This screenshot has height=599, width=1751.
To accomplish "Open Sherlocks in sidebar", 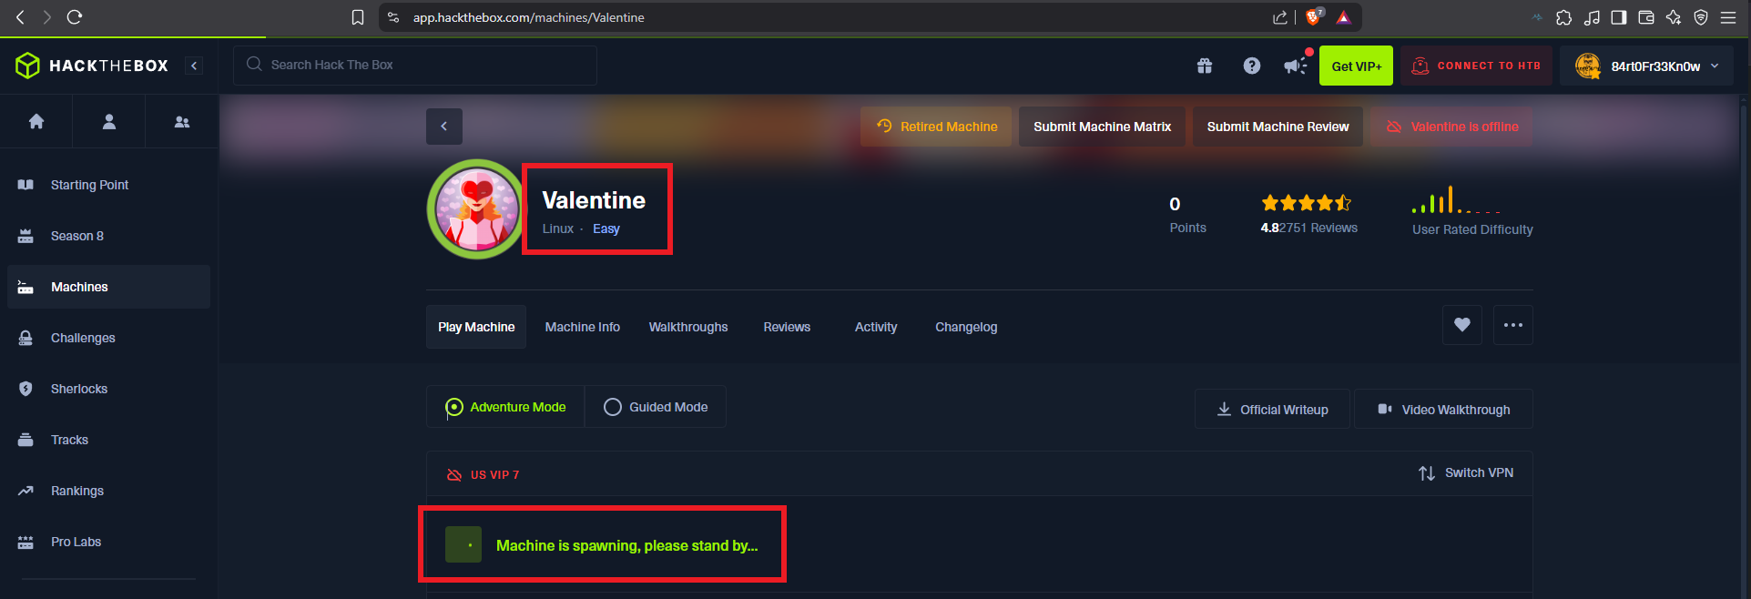I will (108, 389).
